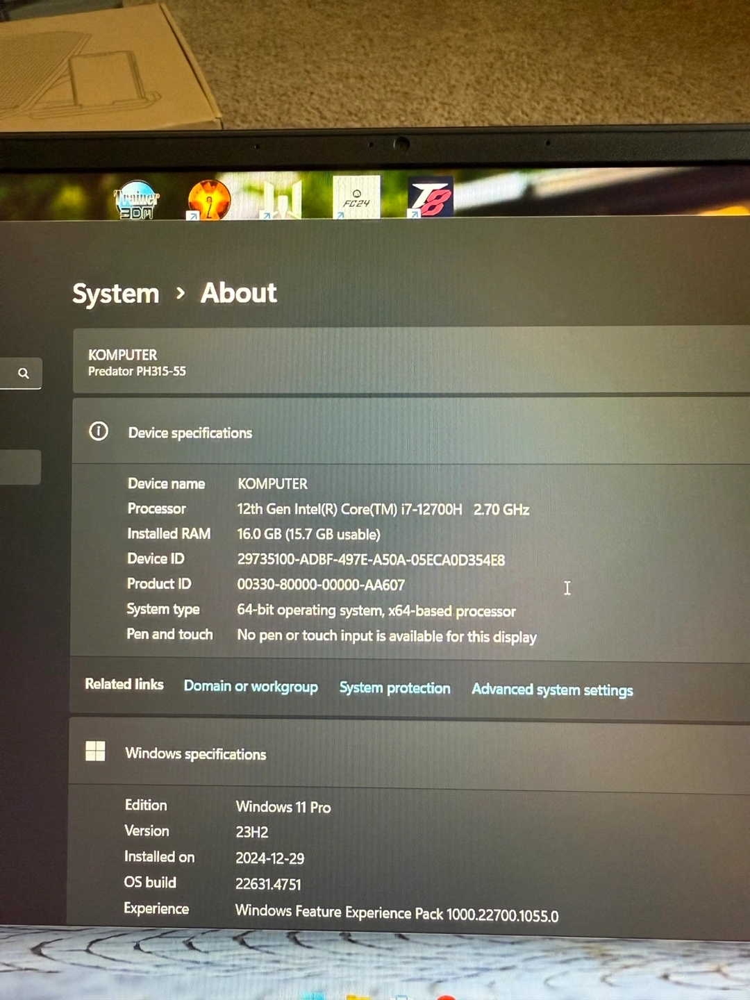Click the search magnifier icon in Settings
This screenshot has height=1000, width=750.
24,374
